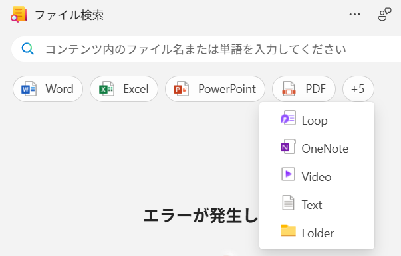Viewport: 401px width, 256px height.
Task: Click the OneNote icon in dropdown
Action: click(288, 147)
